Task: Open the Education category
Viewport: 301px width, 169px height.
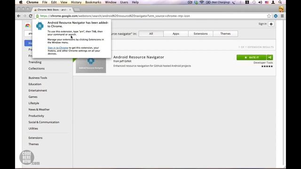Action: tap(35, 84)
